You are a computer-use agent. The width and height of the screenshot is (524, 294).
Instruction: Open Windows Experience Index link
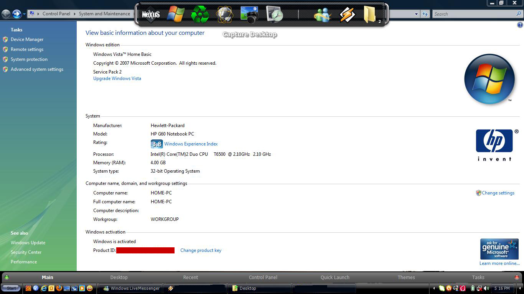191,144
